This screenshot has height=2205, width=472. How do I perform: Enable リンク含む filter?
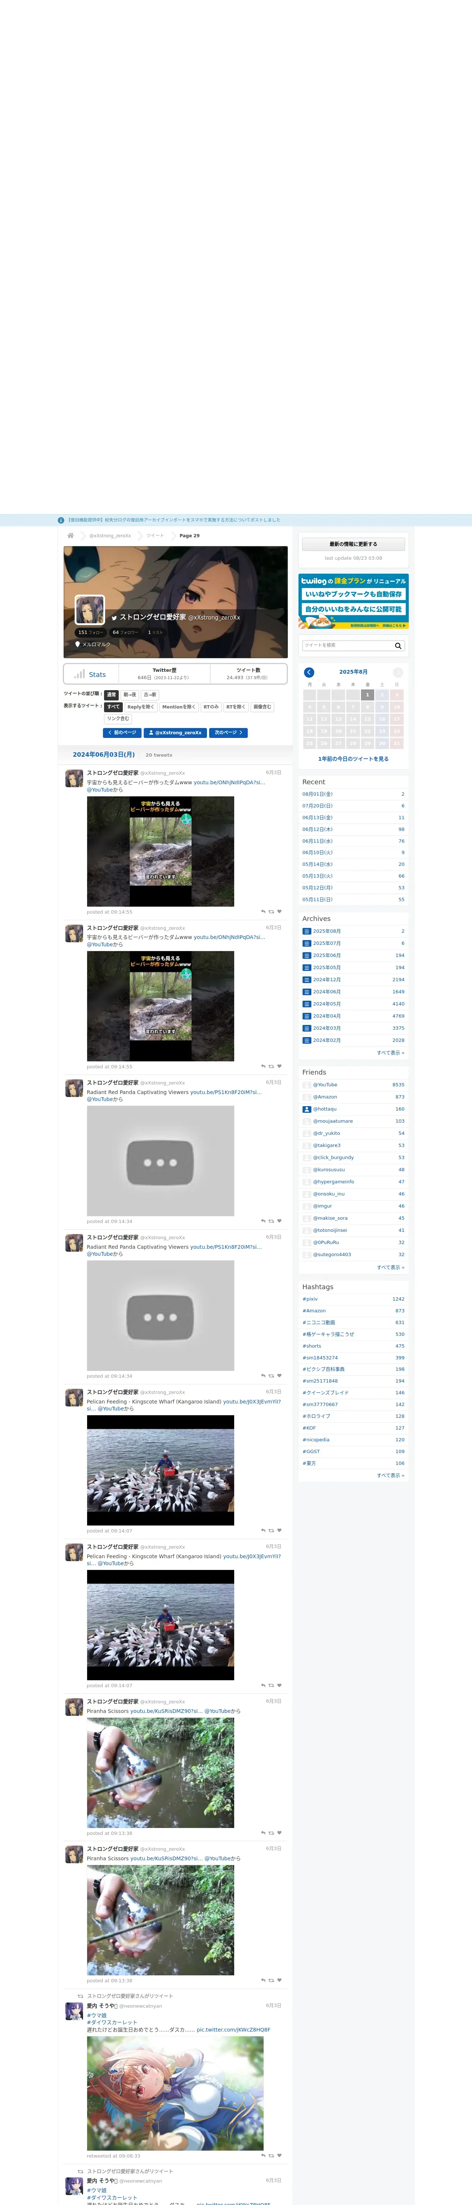coord(118,719)
